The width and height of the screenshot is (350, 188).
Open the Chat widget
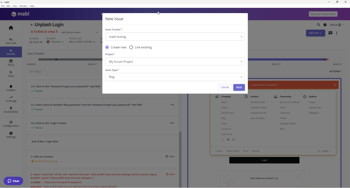click(x=13, y=181)
